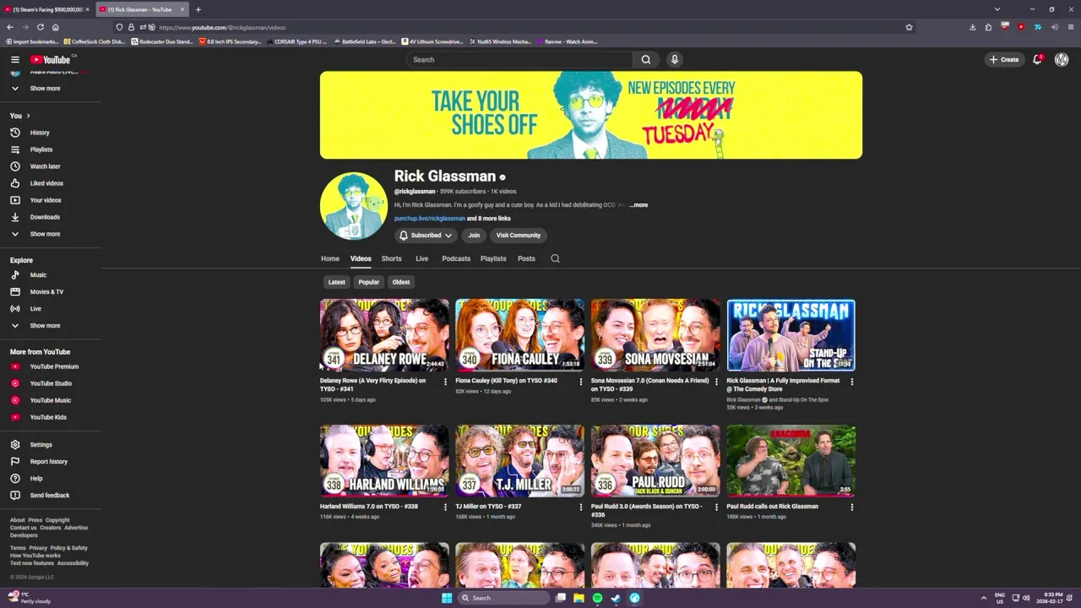Open punchup.live/rickglassman link
This screenshot has height=608, width=1081.
(x=429, y=219)
